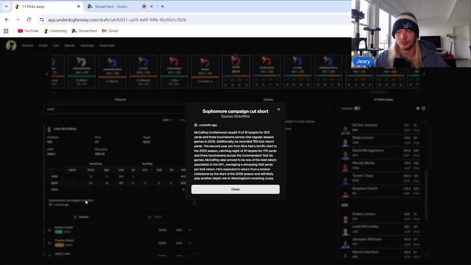The height and width of the screenshot is (265, 471).
Task: Open the Live nav item
Action: click(56, 46)
